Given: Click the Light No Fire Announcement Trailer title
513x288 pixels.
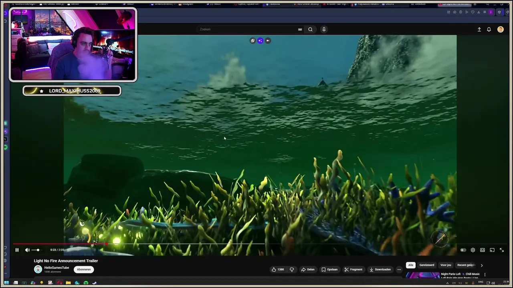Looking at the screenshot, I should tap(66, 261).
